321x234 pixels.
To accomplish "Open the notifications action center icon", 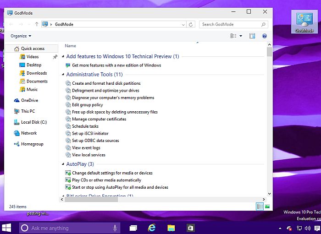I will click(x=317, y=228).
